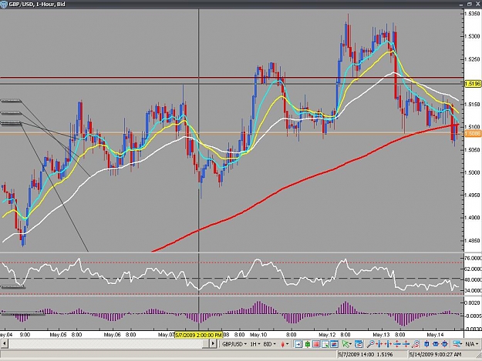
Task: Click the 1.5300 price axis label
Action: click(473, 36)
